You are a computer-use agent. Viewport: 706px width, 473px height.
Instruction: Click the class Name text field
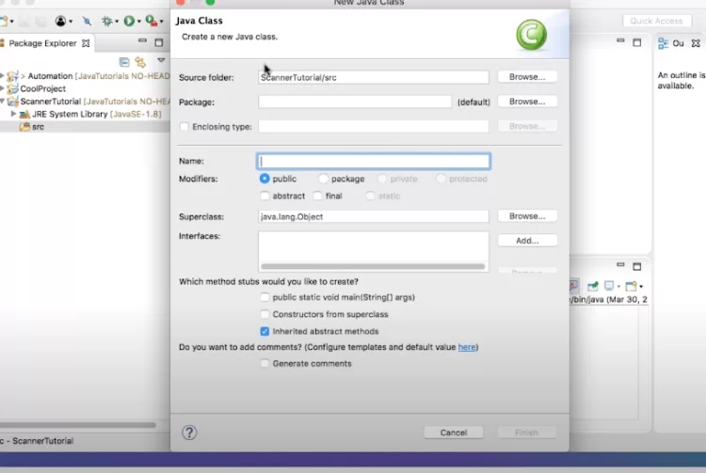(374, 162)
